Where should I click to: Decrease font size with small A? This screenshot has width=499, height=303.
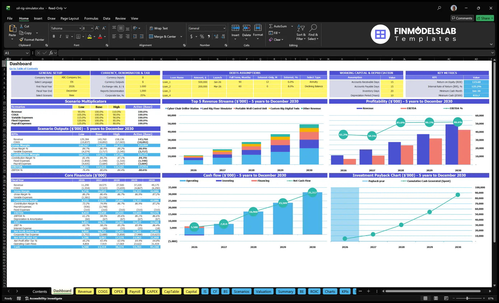pos(104,28)
